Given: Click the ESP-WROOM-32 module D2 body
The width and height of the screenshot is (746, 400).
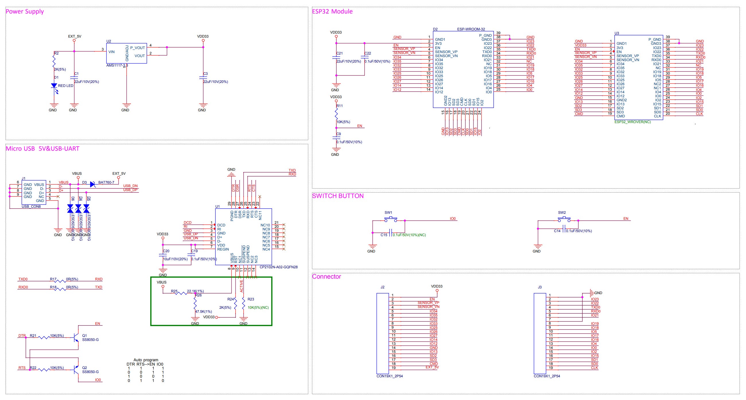Looking at the screenshot, I should (463, 69).
